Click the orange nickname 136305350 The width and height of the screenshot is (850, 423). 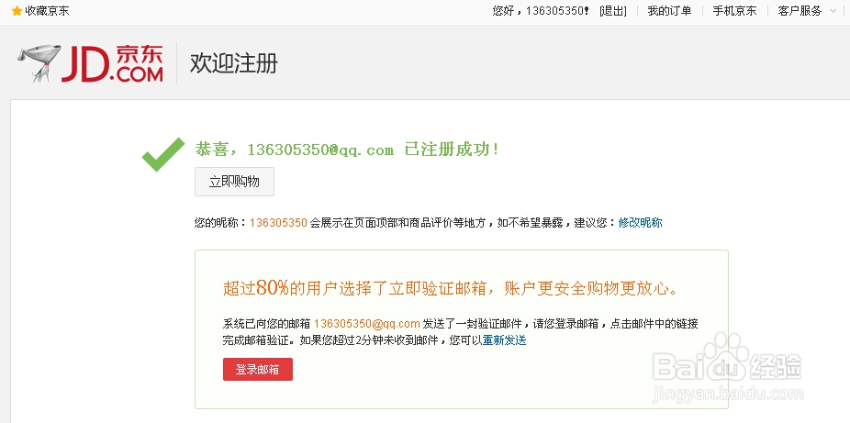pos(279,223)
